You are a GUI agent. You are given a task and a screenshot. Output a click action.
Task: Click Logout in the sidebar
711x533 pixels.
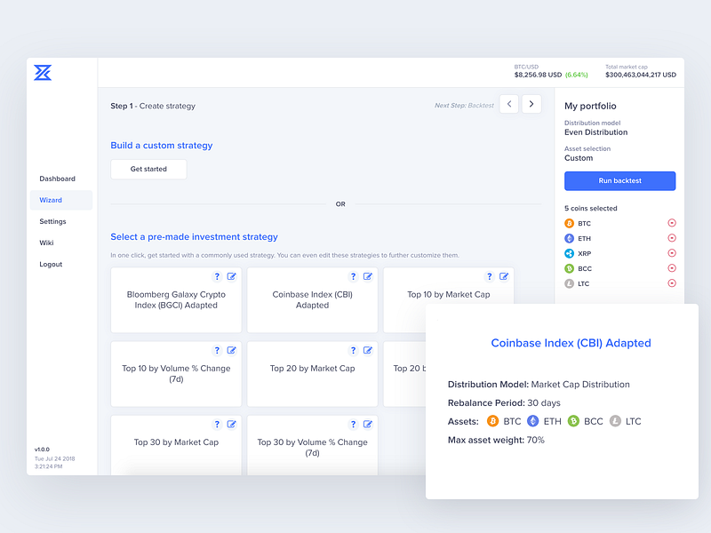(51, 264)
